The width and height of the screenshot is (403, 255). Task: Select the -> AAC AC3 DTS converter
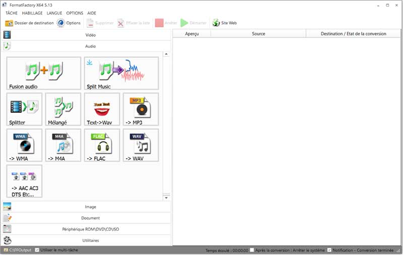coord(25,181)
